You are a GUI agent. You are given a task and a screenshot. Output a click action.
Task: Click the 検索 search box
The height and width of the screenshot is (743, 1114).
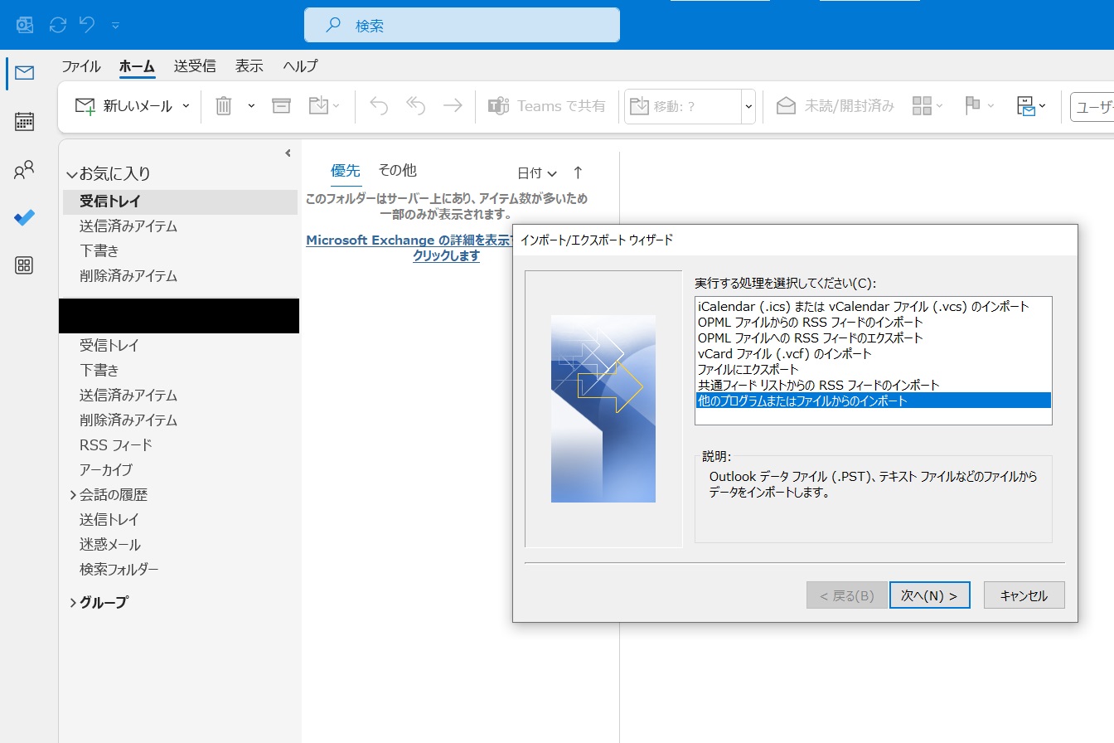point(462,26)
